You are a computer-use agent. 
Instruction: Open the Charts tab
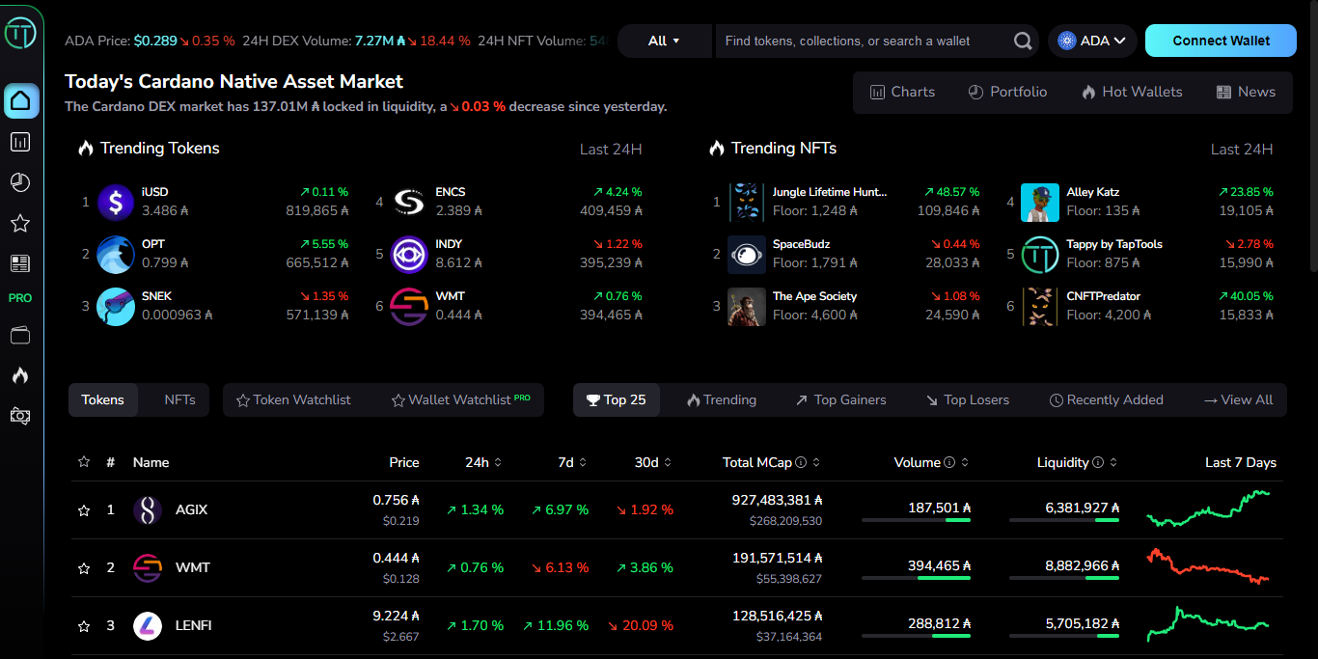point(902,92)
